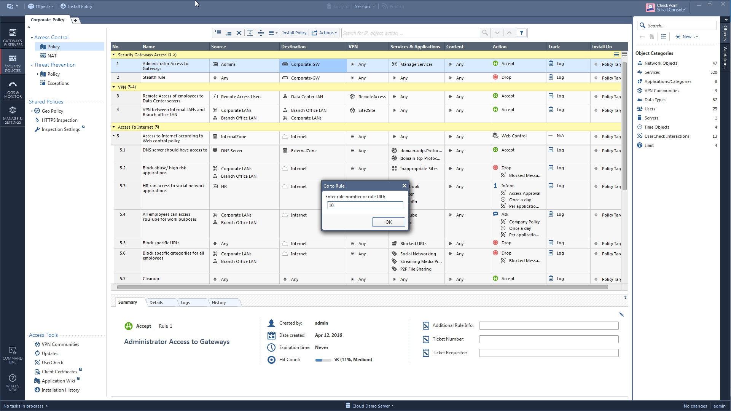
Task: Open the NAT policy item
Action: (x=52, y=56)
